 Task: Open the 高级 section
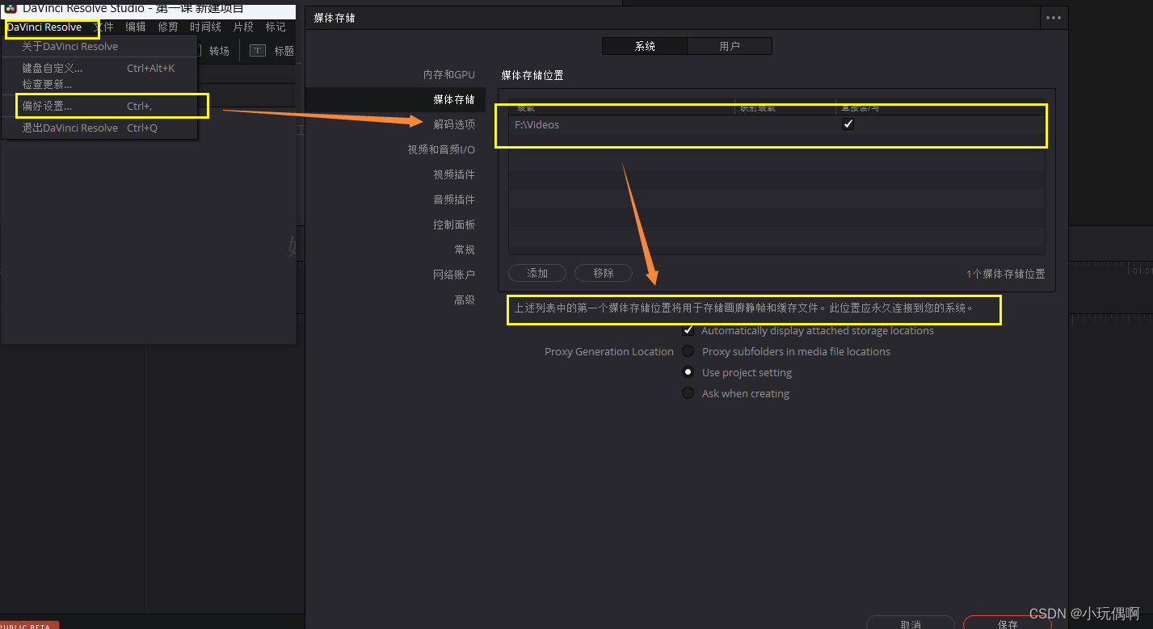pyautogui.click(x=465, y=300)
